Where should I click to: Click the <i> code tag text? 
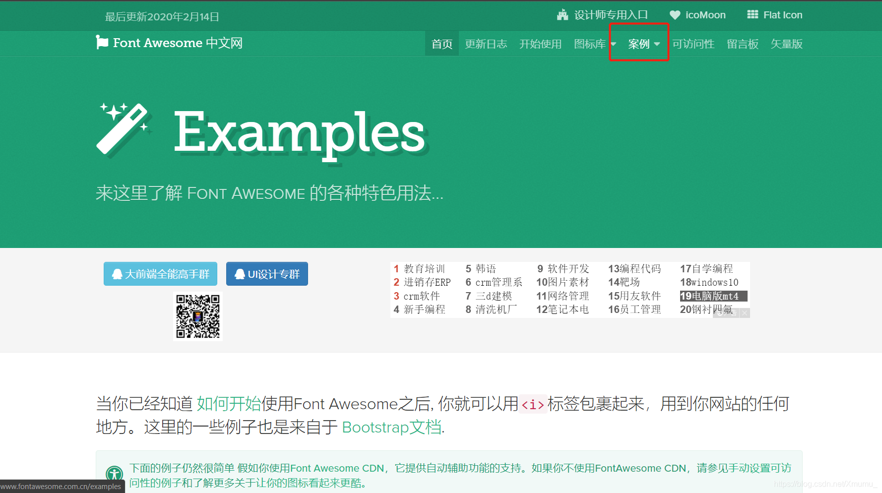pos(533,404)
